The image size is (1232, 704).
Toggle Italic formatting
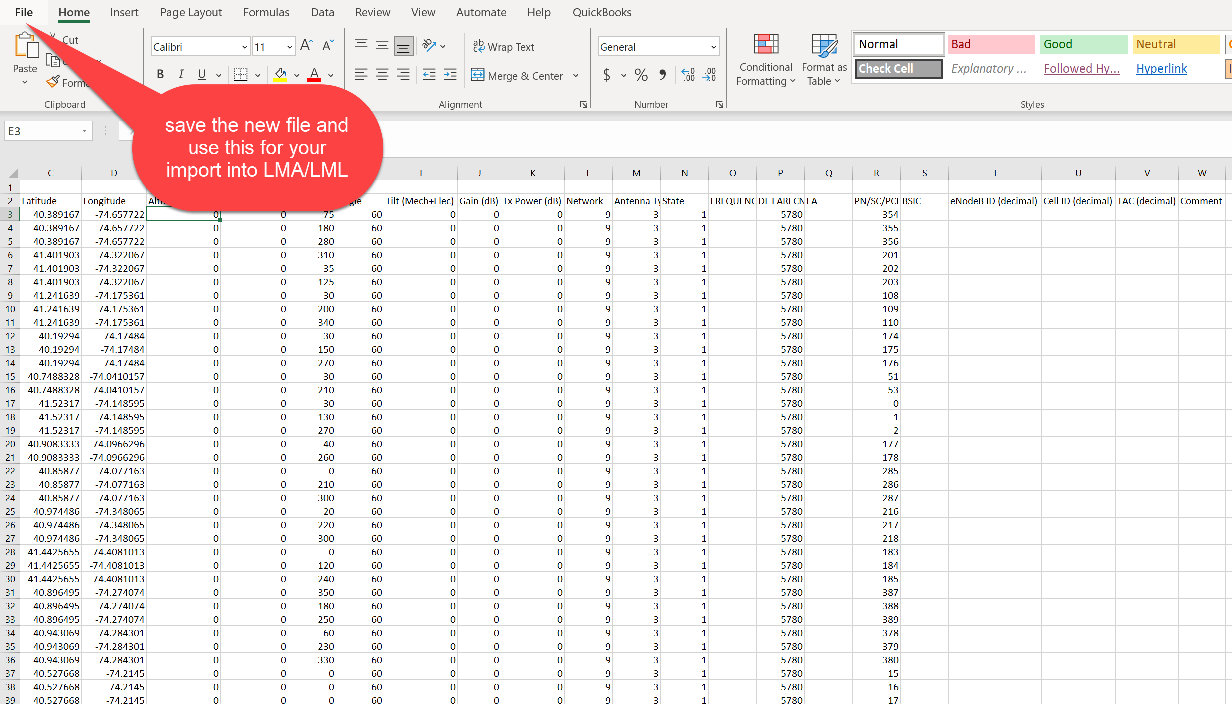(181, 75)
